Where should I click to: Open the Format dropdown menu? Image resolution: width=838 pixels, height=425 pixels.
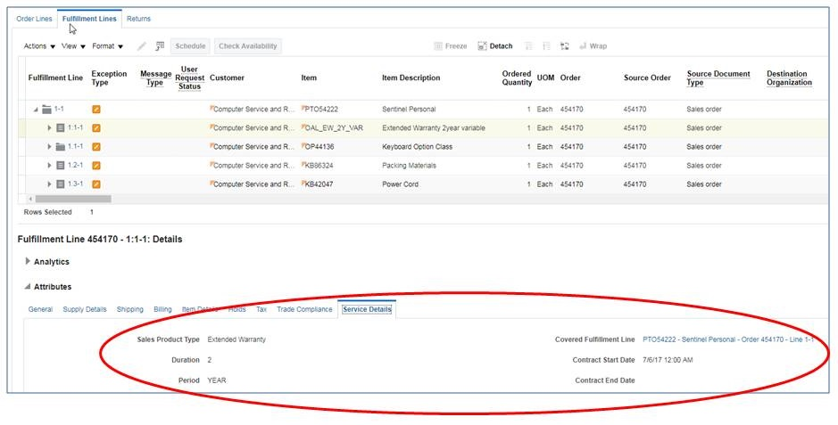pyautogui.click(x=107, y=46)
